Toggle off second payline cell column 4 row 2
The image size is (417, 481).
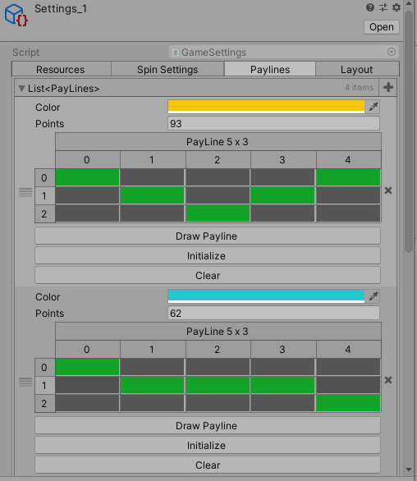pos(348,403)
